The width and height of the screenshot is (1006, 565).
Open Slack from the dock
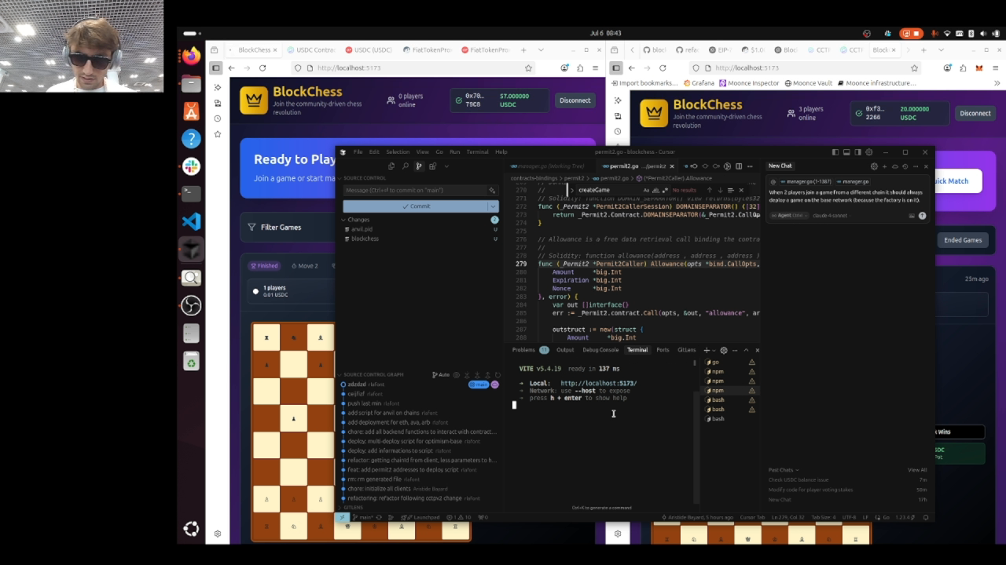[191, 166]
